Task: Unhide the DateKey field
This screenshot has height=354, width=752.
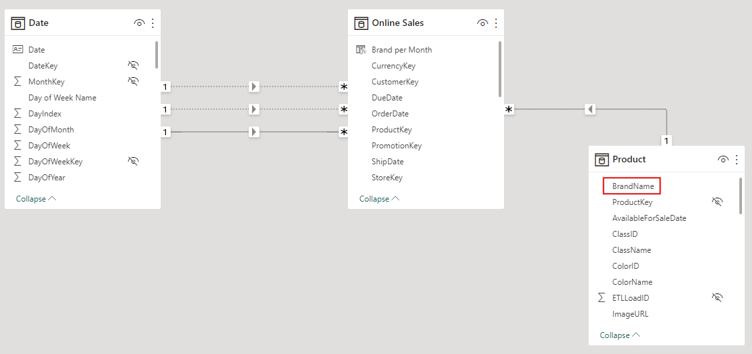Action: 133,65
